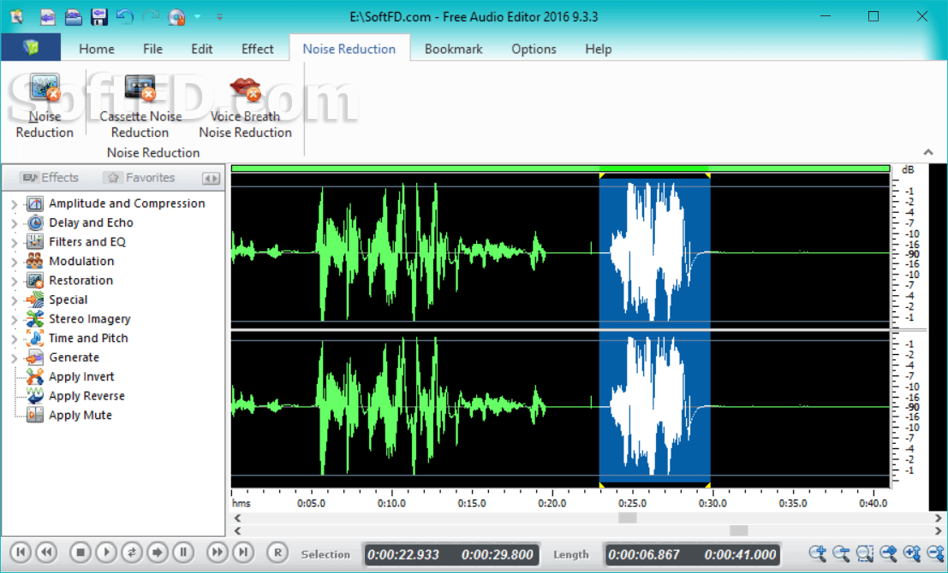This screenshot has height=573, width=948.
Task: Click the redo arrow icon
Action: point(150,16)
